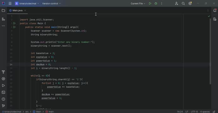This screenshot has width=218, height=113.
Task: Open the Terminal tool window
Action: (3, 92)
